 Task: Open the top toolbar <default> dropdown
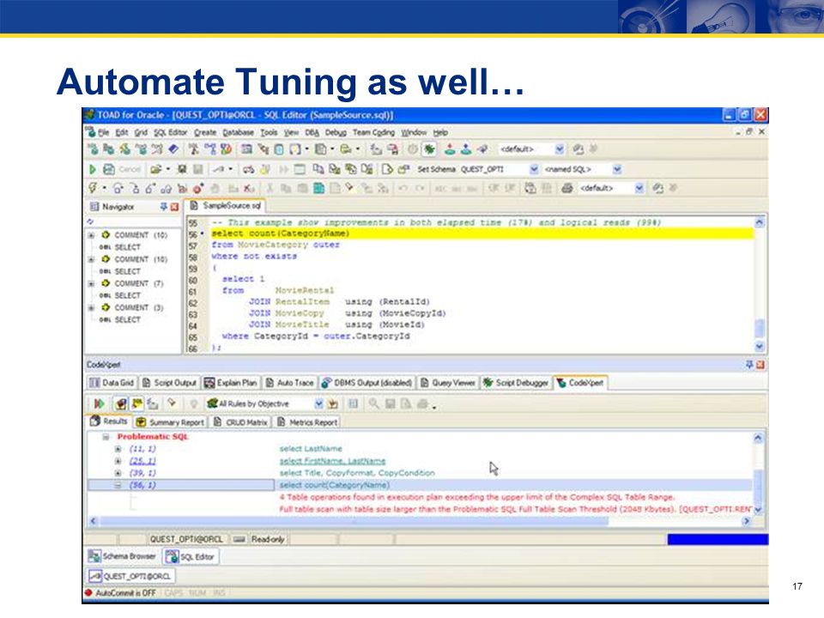pos(560,149)
